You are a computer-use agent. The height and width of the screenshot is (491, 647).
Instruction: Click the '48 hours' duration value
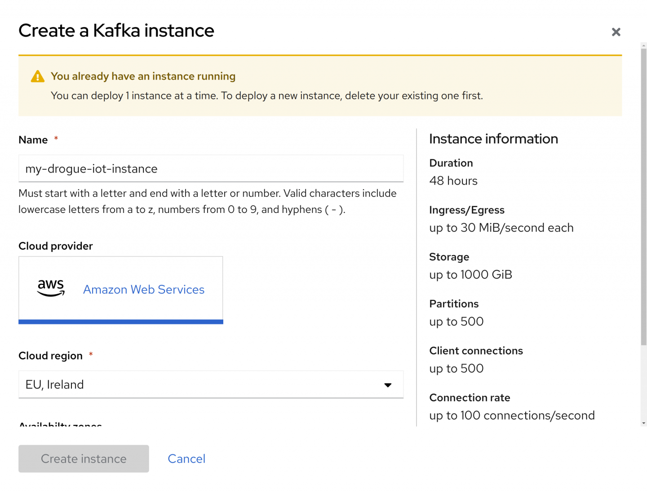[x=453, y=181]
